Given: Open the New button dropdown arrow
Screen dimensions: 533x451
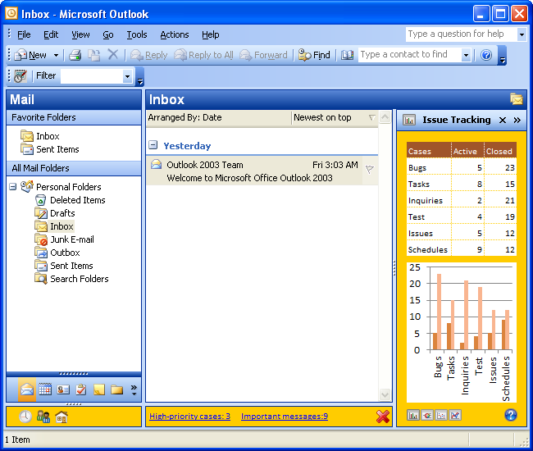Looking at the screenshot, I should tap(56, 55).
